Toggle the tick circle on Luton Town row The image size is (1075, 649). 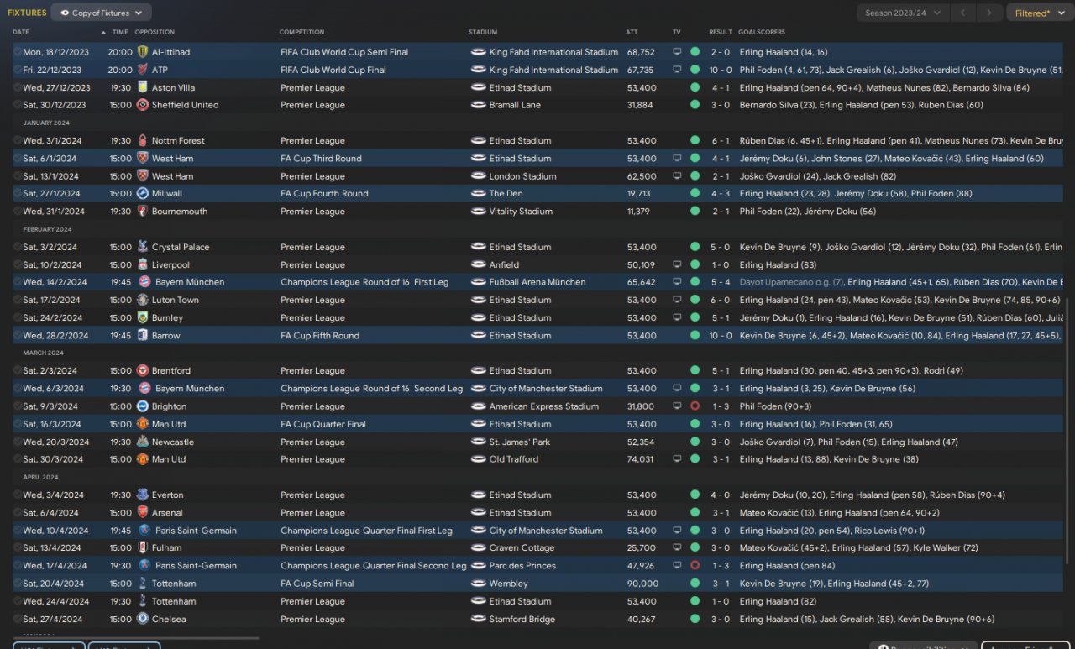pos(17,300)
